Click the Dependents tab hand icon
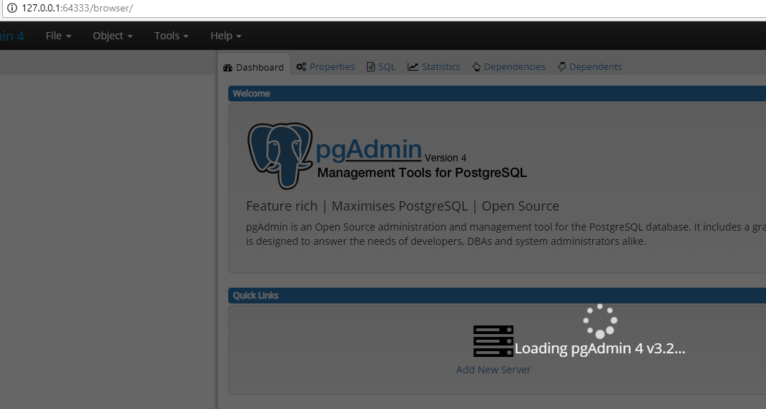Screen dimensions: 766x409 [561, 67]
